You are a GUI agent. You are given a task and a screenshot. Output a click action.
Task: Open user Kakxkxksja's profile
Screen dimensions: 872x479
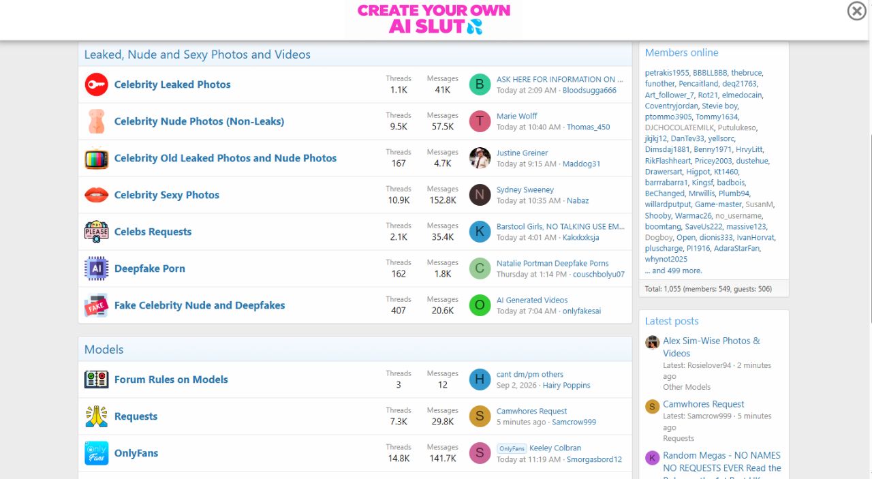pyautogui.click(x=581, y=237)
